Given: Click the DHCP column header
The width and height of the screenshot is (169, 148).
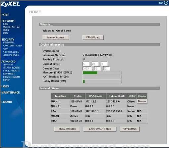Looking at the screenshot, I should point(132,96).
